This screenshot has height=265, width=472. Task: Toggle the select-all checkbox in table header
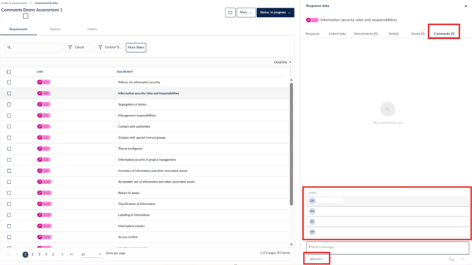(x=8, y=72)
